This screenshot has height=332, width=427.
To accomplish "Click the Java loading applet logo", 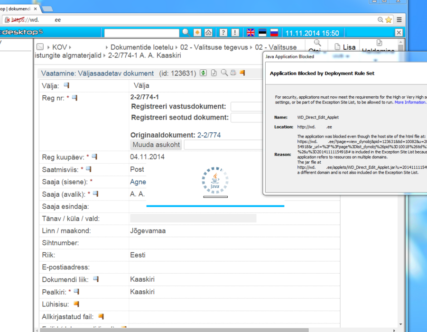I will tap(215, 180).
